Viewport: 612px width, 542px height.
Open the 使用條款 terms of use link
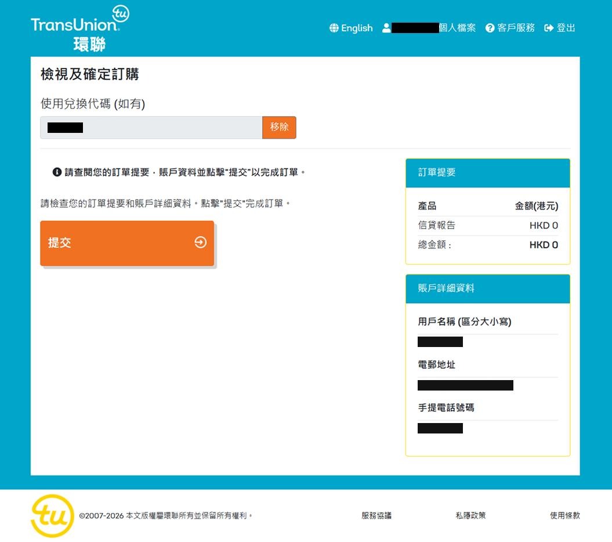[x=565, y=515]
